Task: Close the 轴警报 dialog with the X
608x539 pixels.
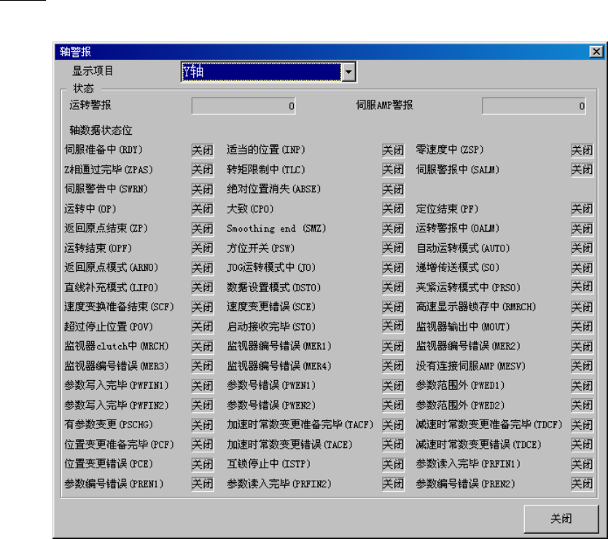Action: 596,52
